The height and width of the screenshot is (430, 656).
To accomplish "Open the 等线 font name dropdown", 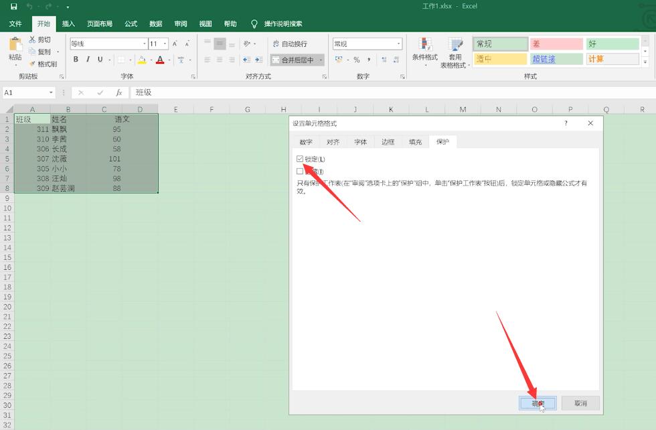I will (x=145, y=44).
